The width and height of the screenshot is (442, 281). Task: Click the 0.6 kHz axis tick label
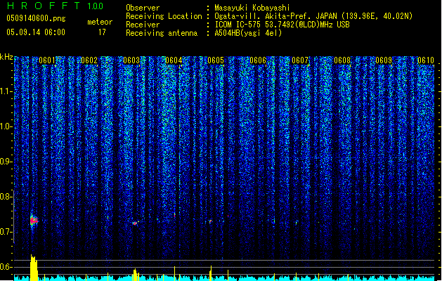coord(6,267)
